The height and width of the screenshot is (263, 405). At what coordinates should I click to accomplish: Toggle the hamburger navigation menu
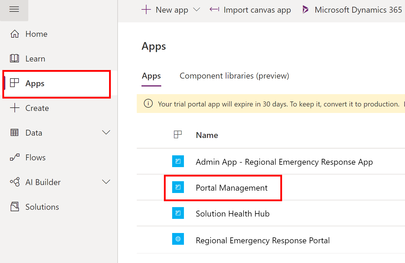[14, 9]
